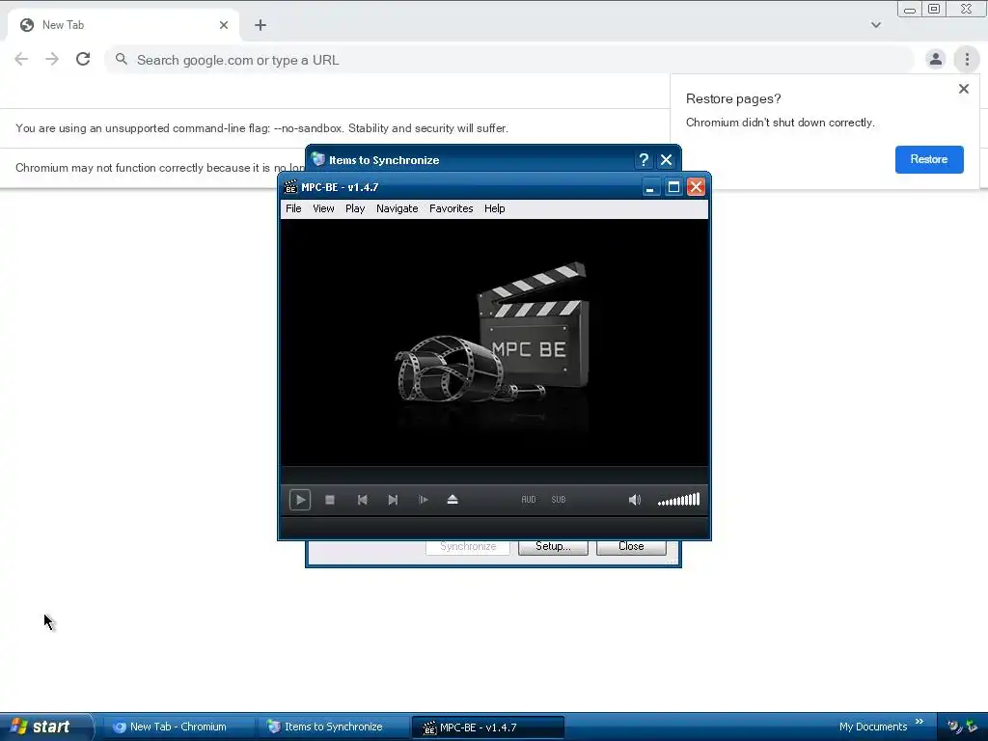
Task: Click Restore in Chromium Restore pages popup
Action: (x=929, y=159)
